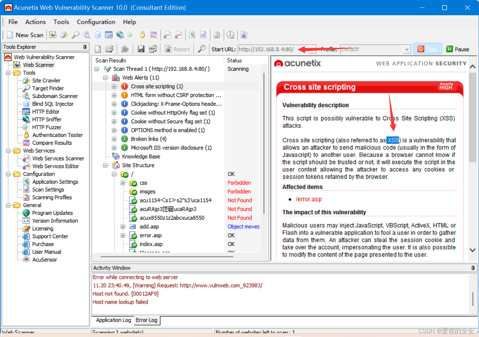Expand the css folder node
The width and height of the screenshot is (479, 337).
point(123,183)
